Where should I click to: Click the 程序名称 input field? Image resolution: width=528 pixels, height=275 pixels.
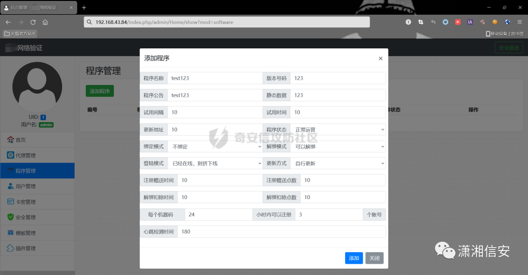click(x=215, y=78)
